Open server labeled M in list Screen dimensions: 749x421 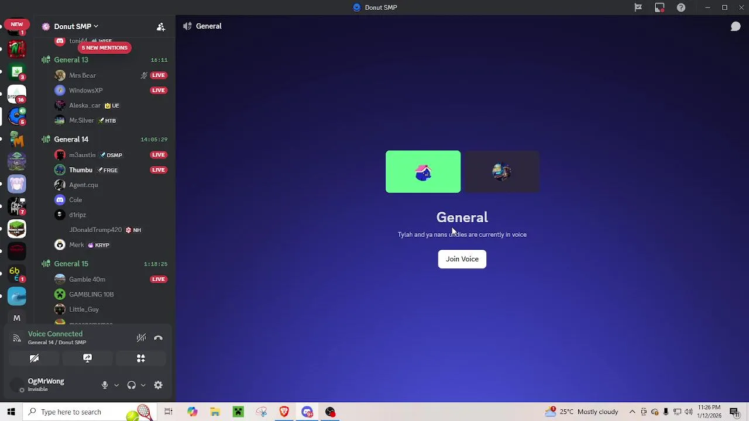click(x=17, y=318)
